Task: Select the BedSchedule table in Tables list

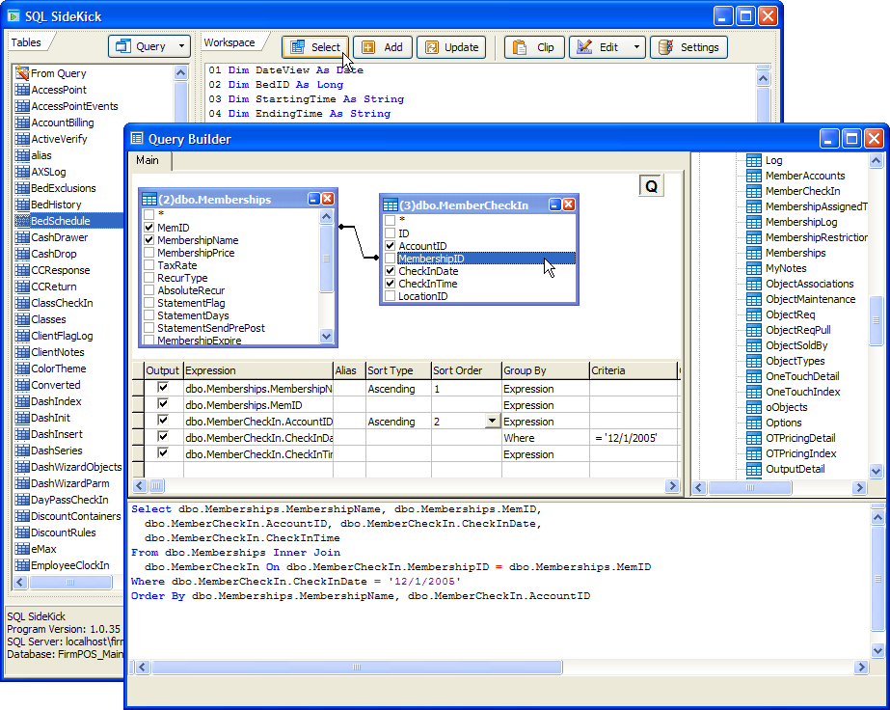Action: coord(69,221)
